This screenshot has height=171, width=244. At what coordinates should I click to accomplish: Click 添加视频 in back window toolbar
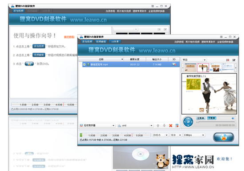coord(18,11)
